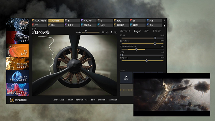Click the second icon right of volume slider
Image resolution: width=215 pixels, height=121 pixels.
point(107,32)
